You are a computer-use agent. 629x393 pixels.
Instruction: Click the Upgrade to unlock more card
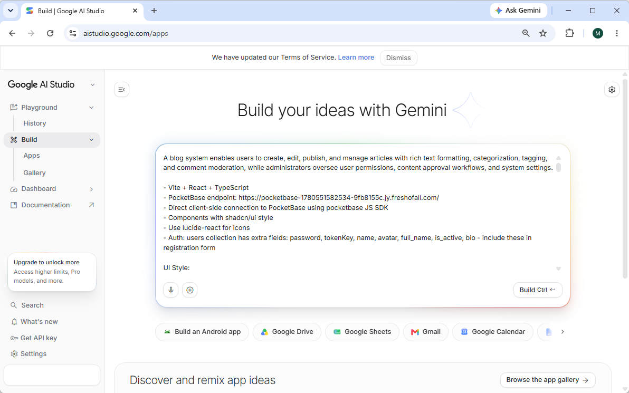pos(52,272)
